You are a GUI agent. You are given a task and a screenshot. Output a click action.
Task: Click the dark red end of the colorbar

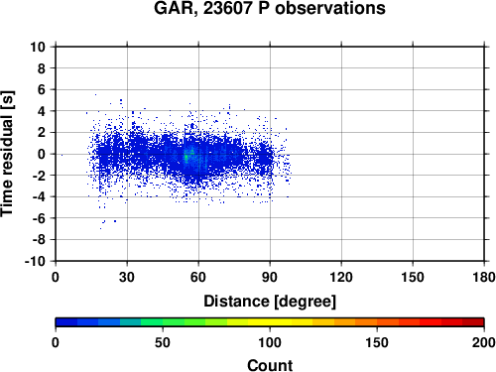point(473,322)
